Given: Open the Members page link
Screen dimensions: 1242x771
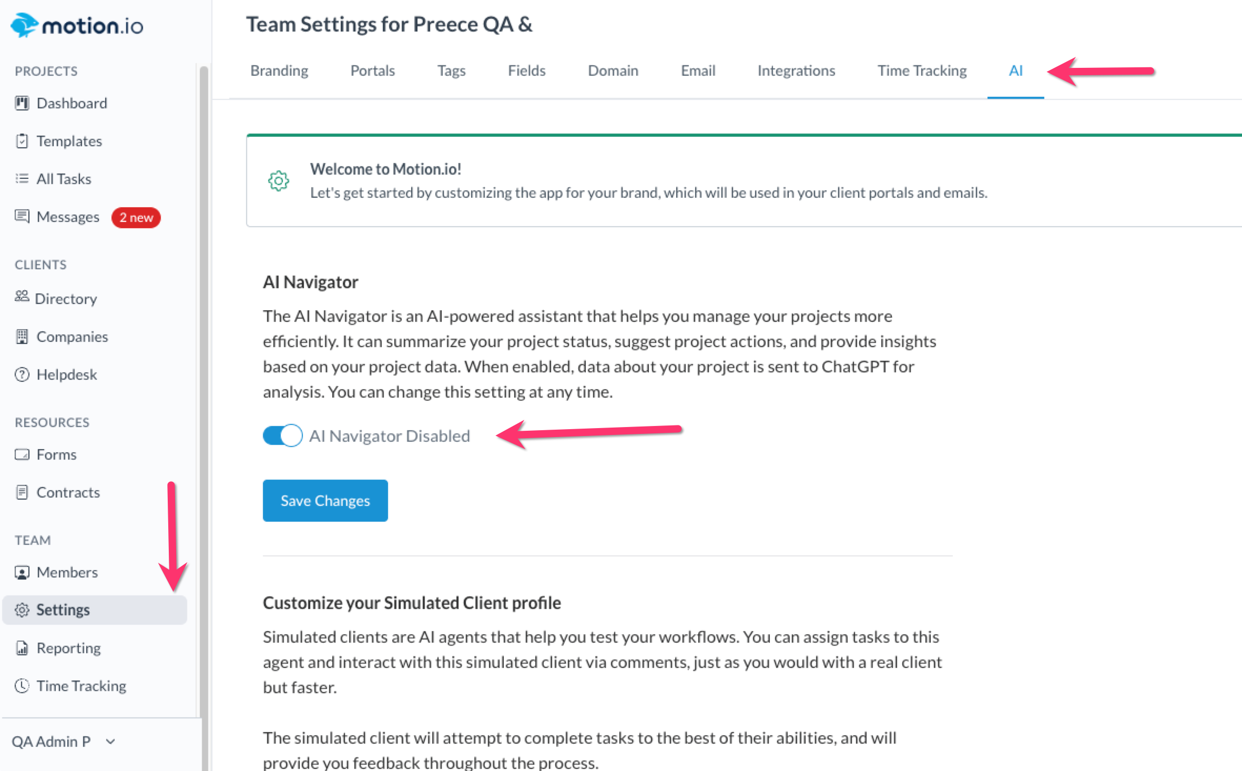Looking at the screenshot, I should [x=67, y=572].
